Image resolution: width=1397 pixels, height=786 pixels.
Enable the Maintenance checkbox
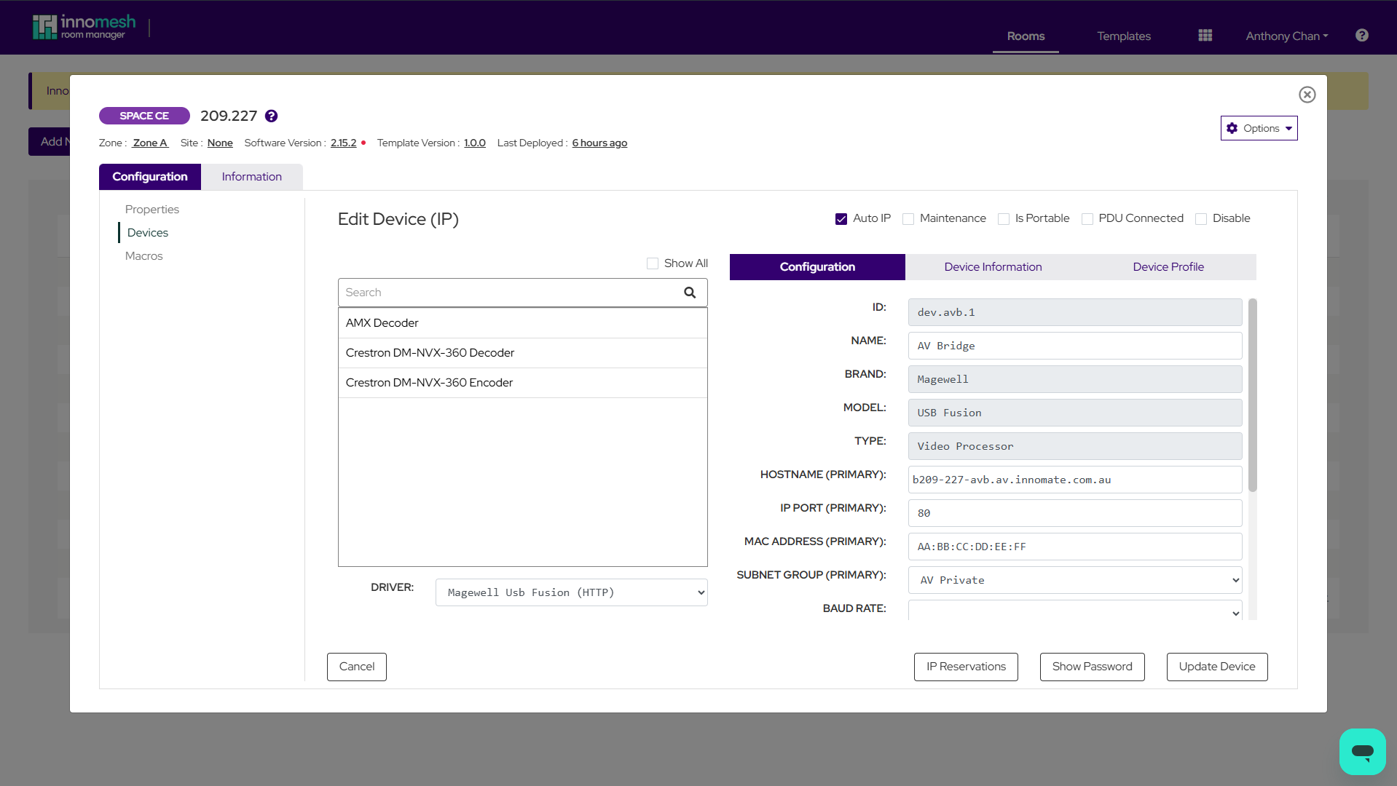pyautogui.click(x=908, y=219)
